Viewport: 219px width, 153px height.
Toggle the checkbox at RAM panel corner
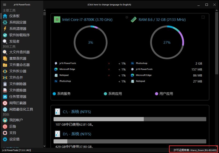[203, 17]
